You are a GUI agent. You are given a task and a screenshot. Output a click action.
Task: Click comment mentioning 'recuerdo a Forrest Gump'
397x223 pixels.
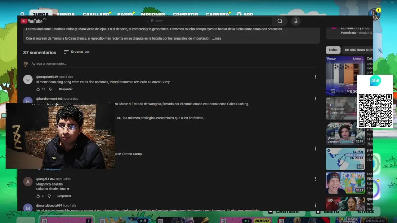click(x=103, y=82)
